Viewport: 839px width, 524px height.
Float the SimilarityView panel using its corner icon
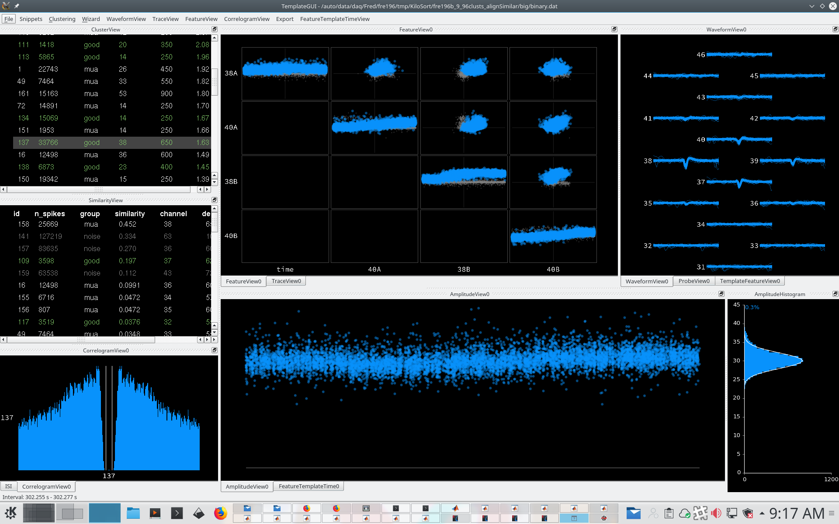(x=214, y=200)
